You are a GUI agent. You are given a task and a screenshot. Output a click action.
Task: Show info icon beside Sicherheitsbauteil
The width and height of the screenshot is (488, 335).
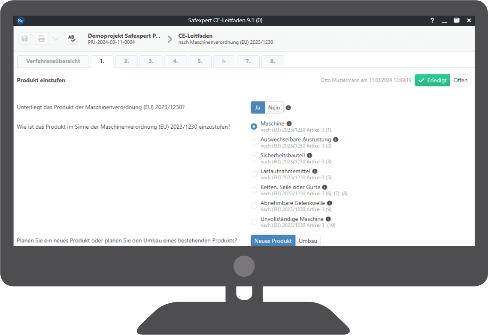point(309,155)
